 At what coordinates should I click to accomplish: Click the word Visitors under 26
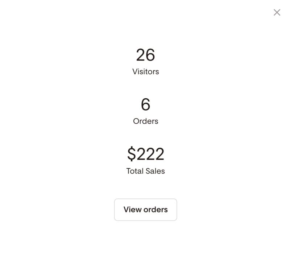146,71
